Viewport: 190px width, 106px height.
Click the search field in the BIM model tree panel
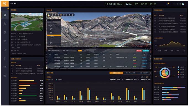pyautogui.click(x=54, y=22)
